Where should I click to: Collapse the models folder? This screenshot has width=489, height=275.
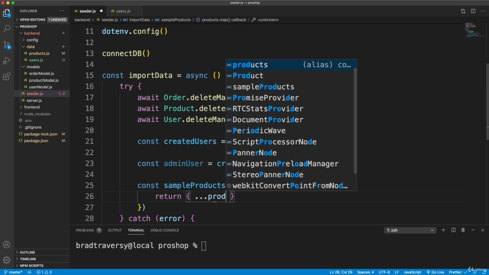point(24,67)
